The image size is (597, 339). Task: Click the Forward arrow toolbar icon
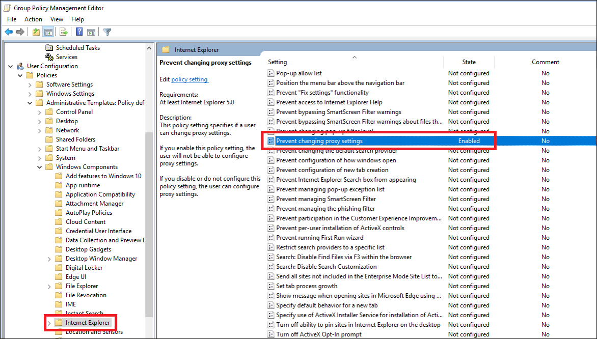(x=20, y=32)
